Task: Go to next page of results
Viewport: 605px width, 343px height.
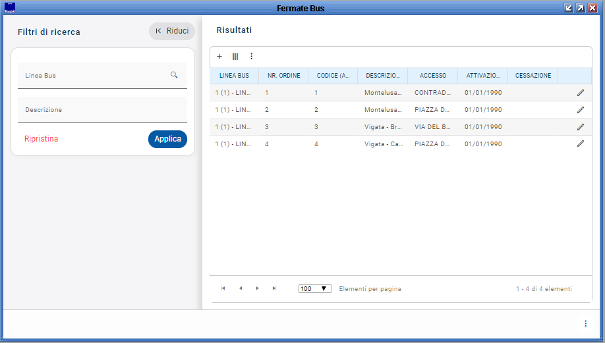Action: (x=258, y=288)
